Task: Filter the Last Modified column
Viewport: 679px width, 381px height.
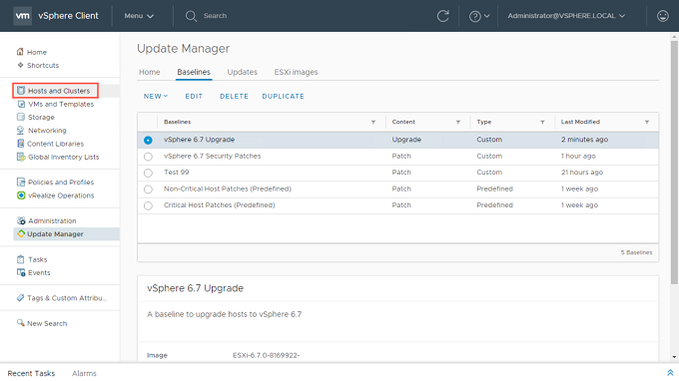Action: (x=647, y=123)
